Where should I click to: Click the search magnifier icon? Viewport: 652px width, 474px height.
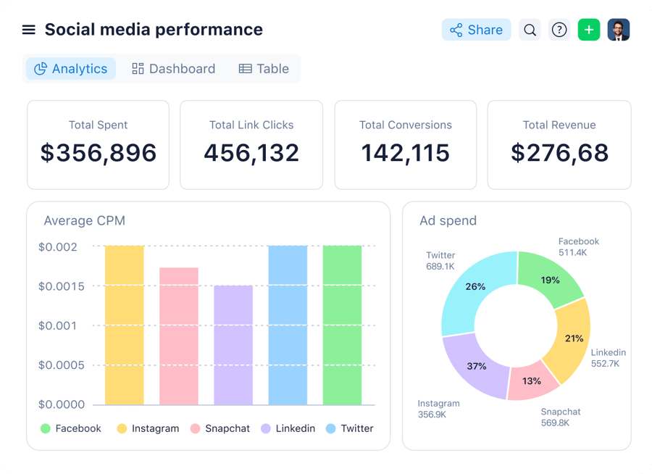(x=530, y=30)
